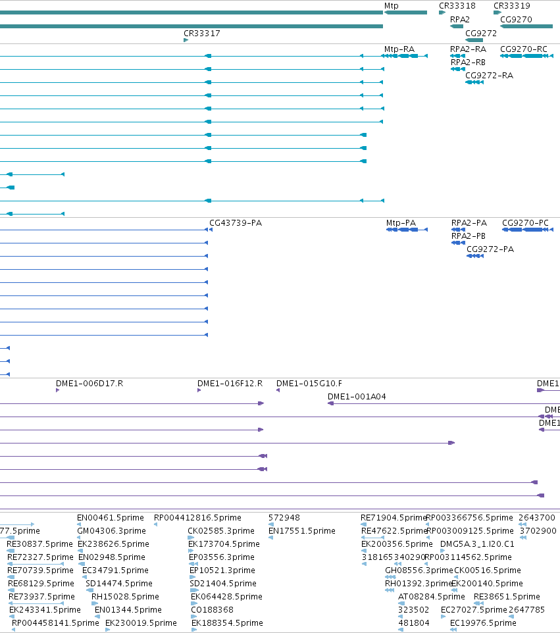This screenshot has width=560, height=633.
Task: Click EST SD14474.5prime
Action: pyautogui.click(x=118, y=584)
